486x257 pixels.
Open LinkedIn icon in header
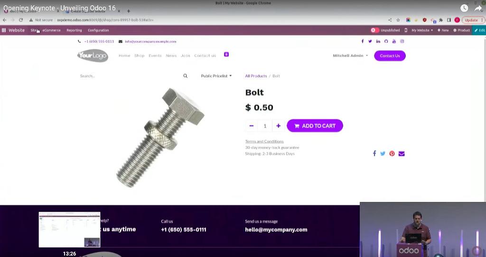[378, 41]
